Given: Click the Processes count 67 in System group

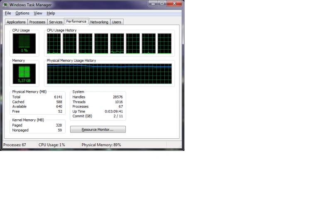Looking at the screenshot, I should [x=121, y=107].
